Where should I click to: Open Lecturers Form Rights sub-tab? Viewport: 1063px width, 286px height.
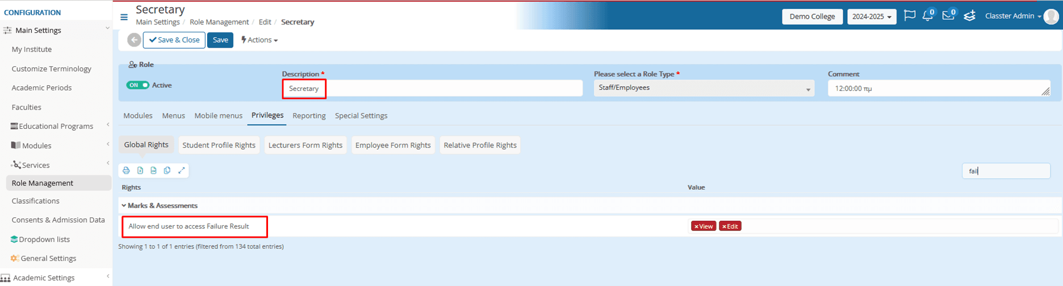pos(305,145)
